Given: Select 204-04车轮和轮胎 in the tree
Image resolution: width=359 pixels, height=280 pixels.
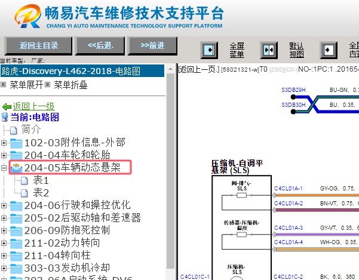Looking at the screenshot, I should pyautogui.click(x=67, y=155).
